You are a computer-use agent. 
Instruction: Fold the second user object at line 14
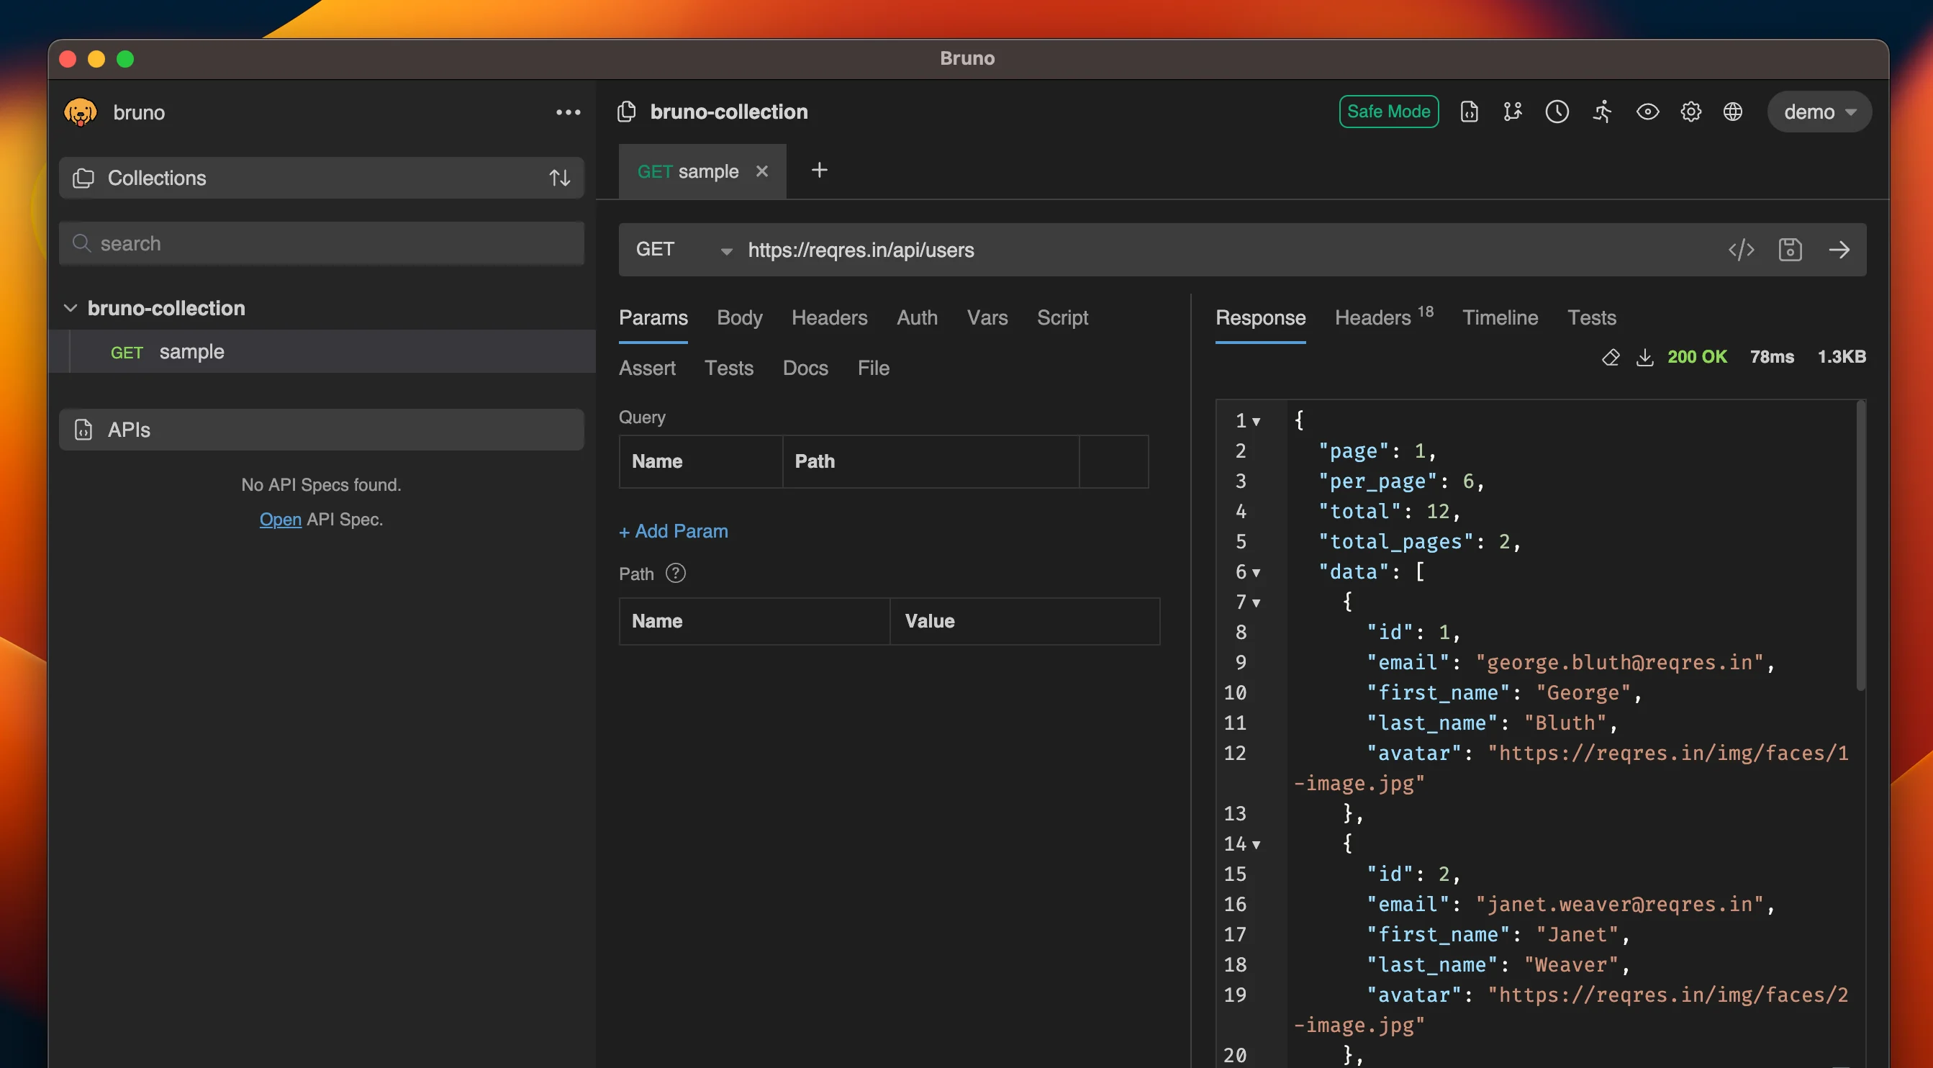pos(1256,844)
